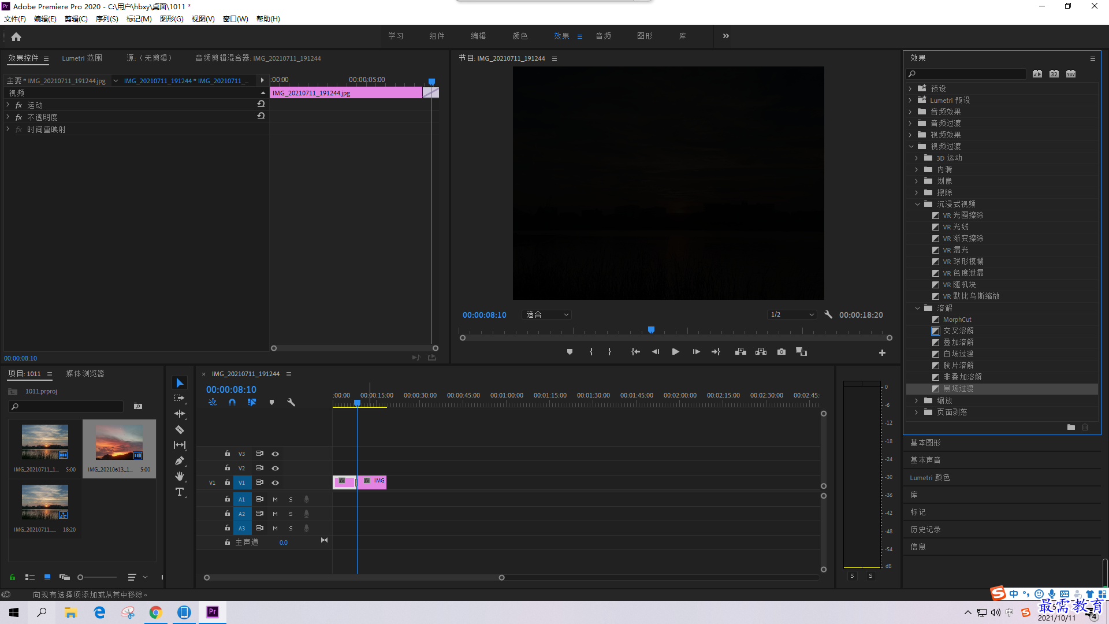Screen dimensions: 1109x624
Task: Collapse the 溶解 Dissolve folder
Action: point(917,308)
